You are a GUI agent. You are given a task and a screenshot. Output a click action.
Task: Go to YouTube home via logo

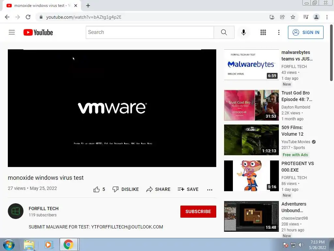tap(38, 32)
